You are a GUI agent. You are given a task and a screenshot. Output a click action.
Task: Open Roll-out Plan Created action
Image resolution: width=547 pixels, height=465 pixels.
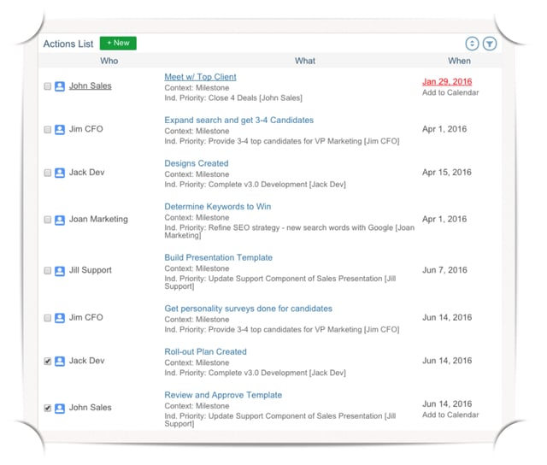pos(205,351)
